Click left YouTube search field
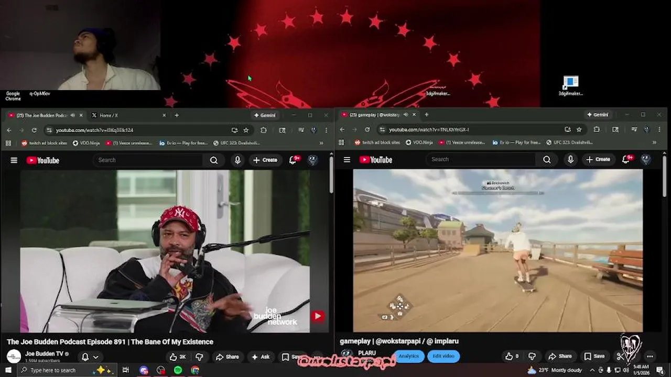 tap(148, 160)
